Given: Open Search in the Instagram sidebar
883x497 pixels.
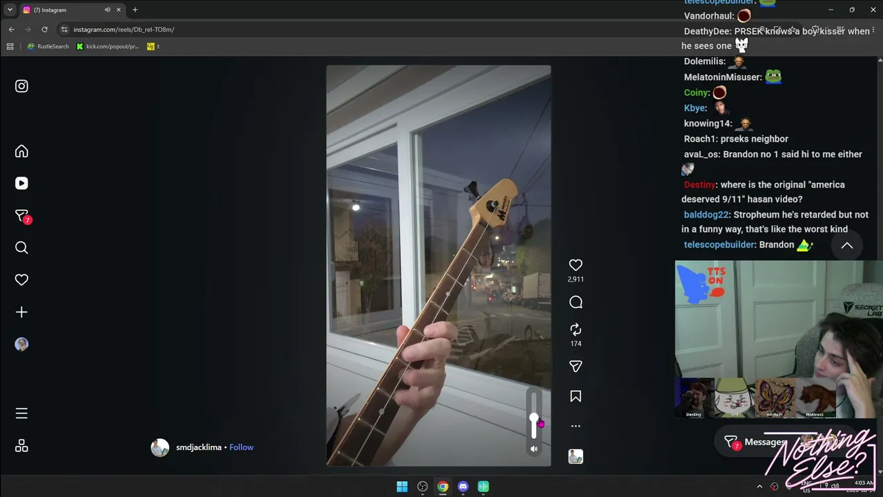Looking at the screenshot, I should click(x=21, y=248).
